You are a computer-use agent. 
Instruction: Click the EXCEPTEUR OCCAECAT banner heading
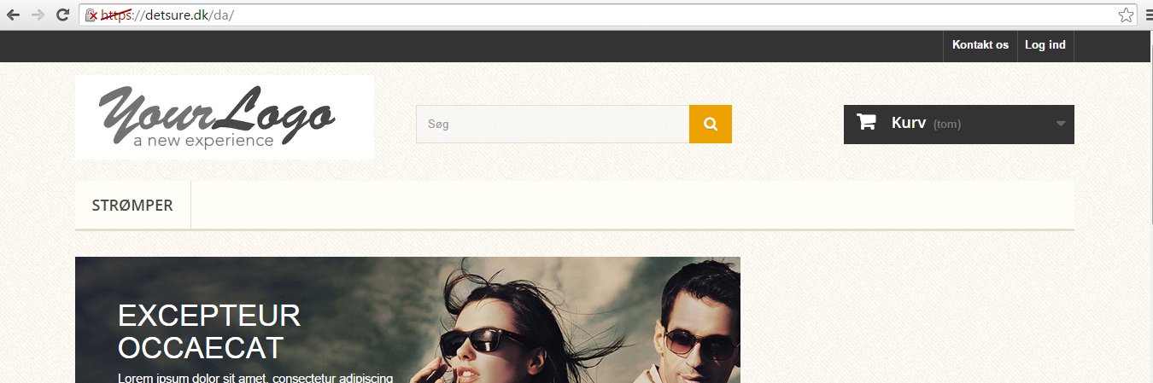tap(209, 332)
